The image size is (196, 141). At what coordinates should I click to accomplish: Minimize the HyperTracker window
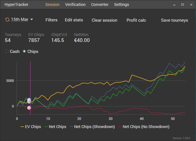(x=174, y=5)
